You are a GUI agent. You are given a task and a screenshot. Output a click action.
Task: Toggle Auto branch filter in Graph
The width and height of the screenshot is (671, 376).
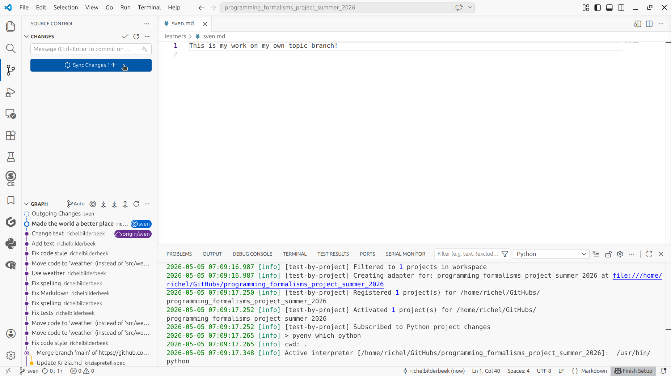(x=76, y=204)
